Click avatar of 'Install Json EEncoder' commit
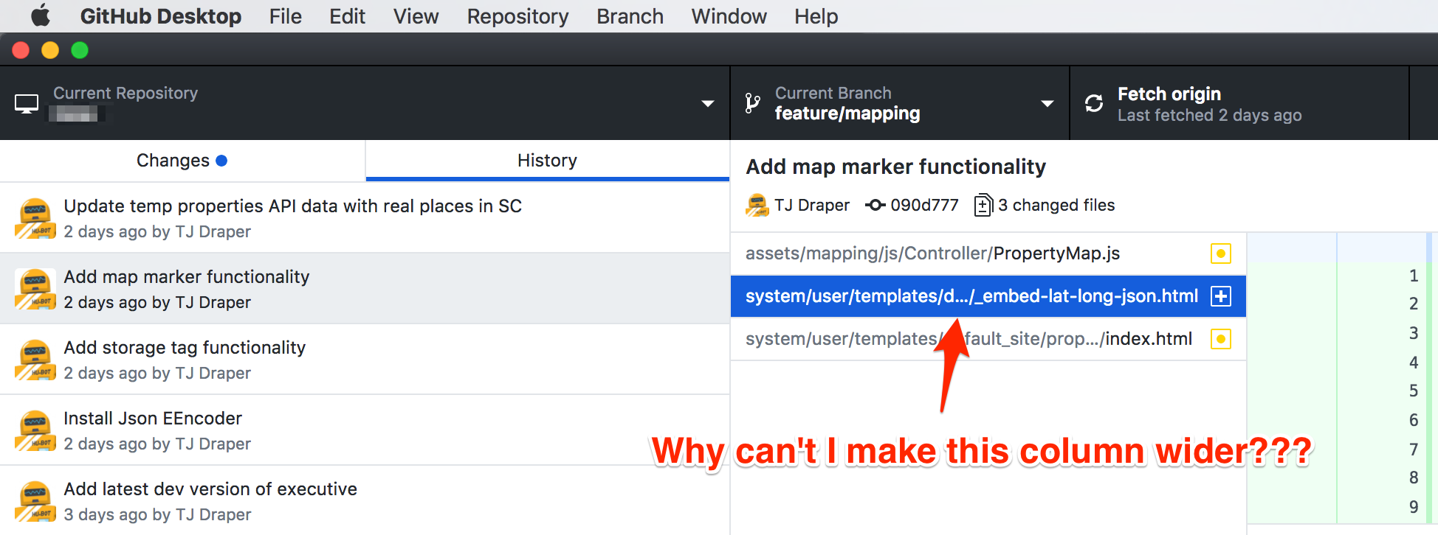The image size is (1438, 535). [x=35, y=430]
